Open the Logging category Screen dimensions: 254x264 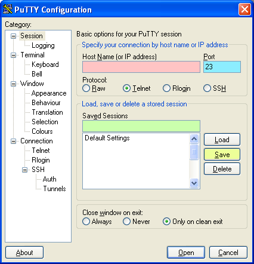[x=43, y=45]
